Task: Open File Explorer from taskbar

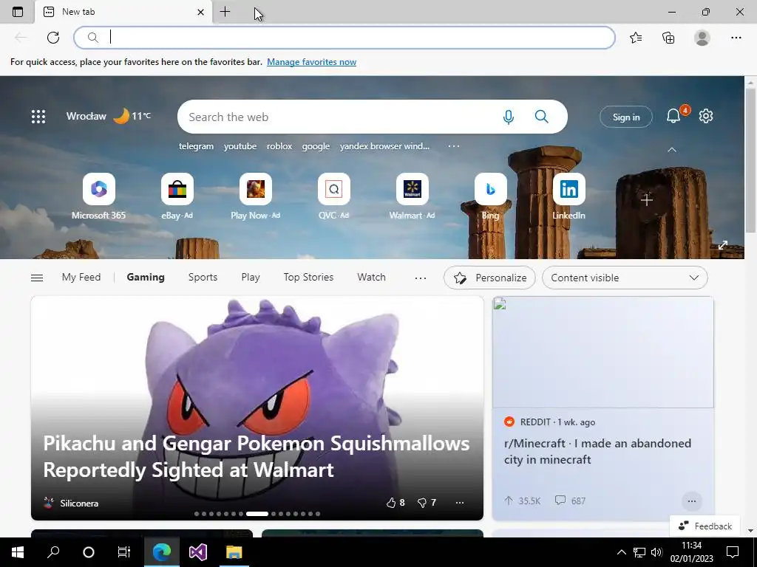Action: click(234, 552)
